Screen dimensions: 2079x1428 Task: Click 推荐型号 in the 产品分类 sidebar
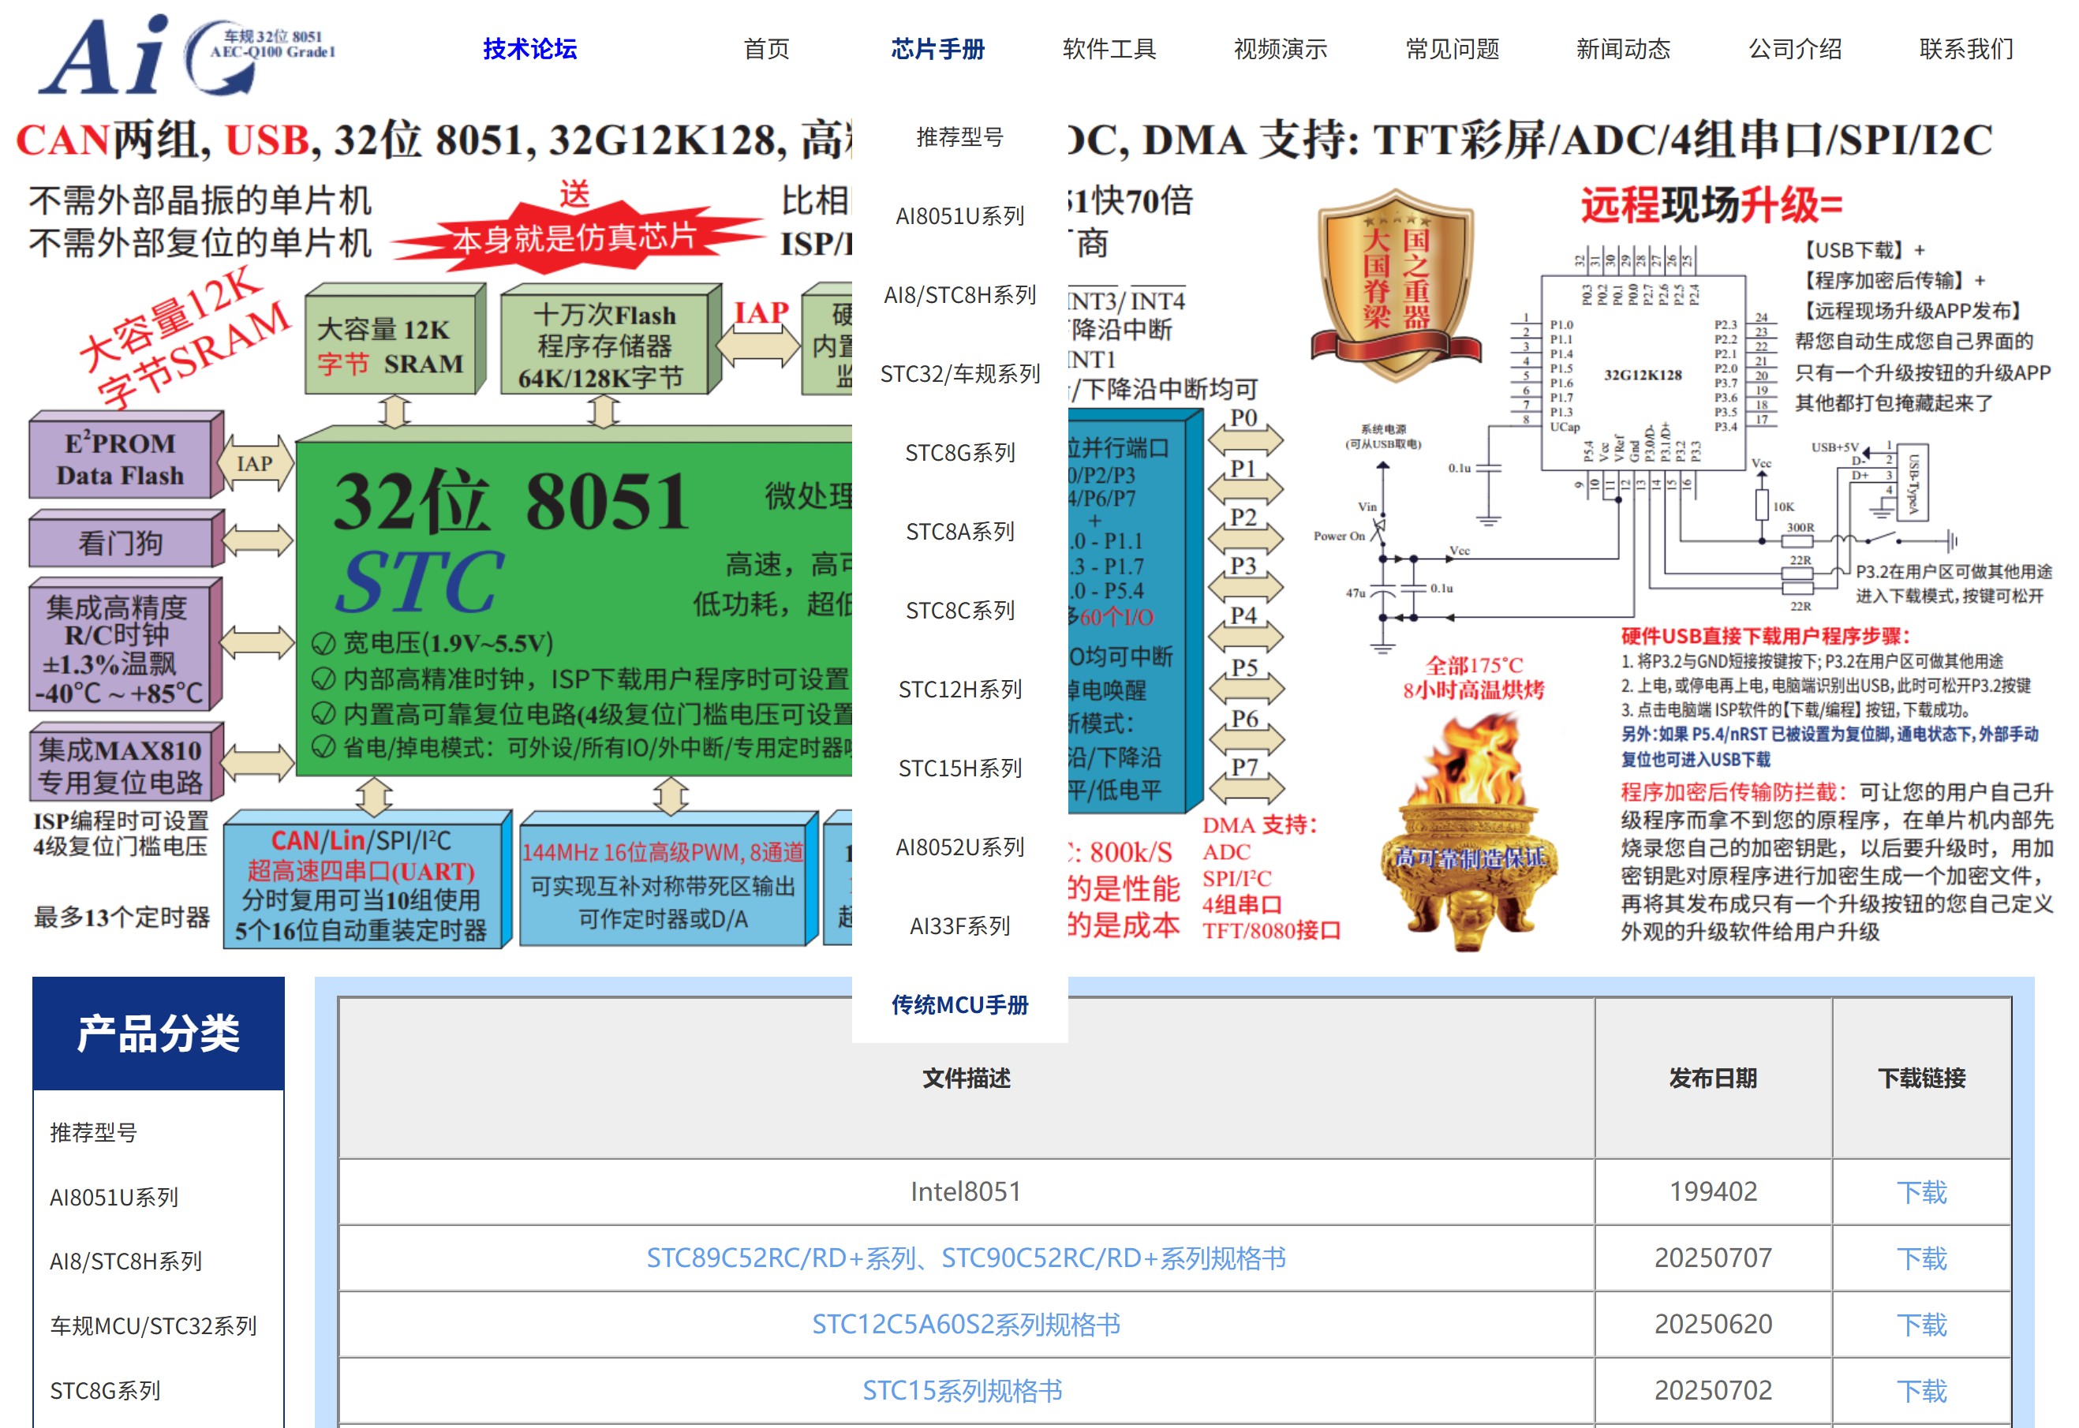(94, 1132)
